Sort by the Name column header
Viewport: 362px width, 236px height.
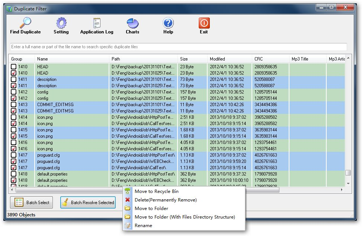[x=72, y=59]
